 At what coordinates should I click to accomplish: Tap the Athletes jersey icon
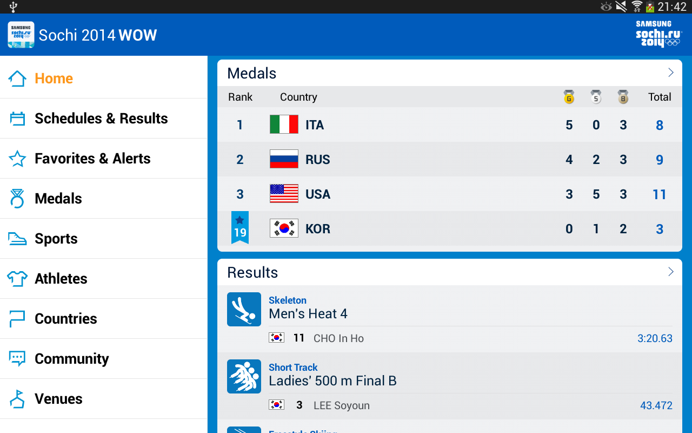coord(17,279)
